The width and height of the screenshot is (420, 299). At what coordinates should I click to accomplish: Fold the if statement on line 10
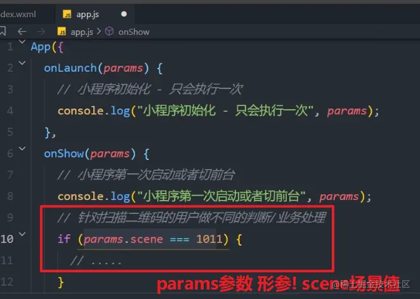[22, 234]
